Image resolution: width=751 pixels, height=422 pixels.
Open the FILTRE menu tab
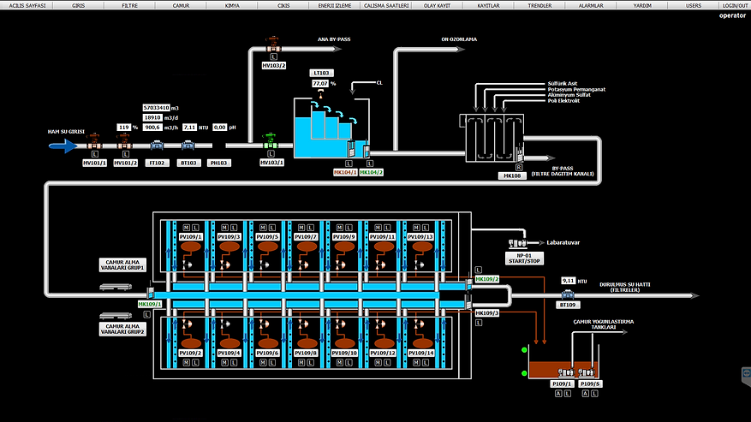(130, 5)
